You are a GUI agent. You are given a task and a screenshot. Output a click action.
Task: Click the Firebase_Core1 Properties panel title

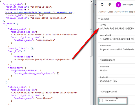click(117, 12)
